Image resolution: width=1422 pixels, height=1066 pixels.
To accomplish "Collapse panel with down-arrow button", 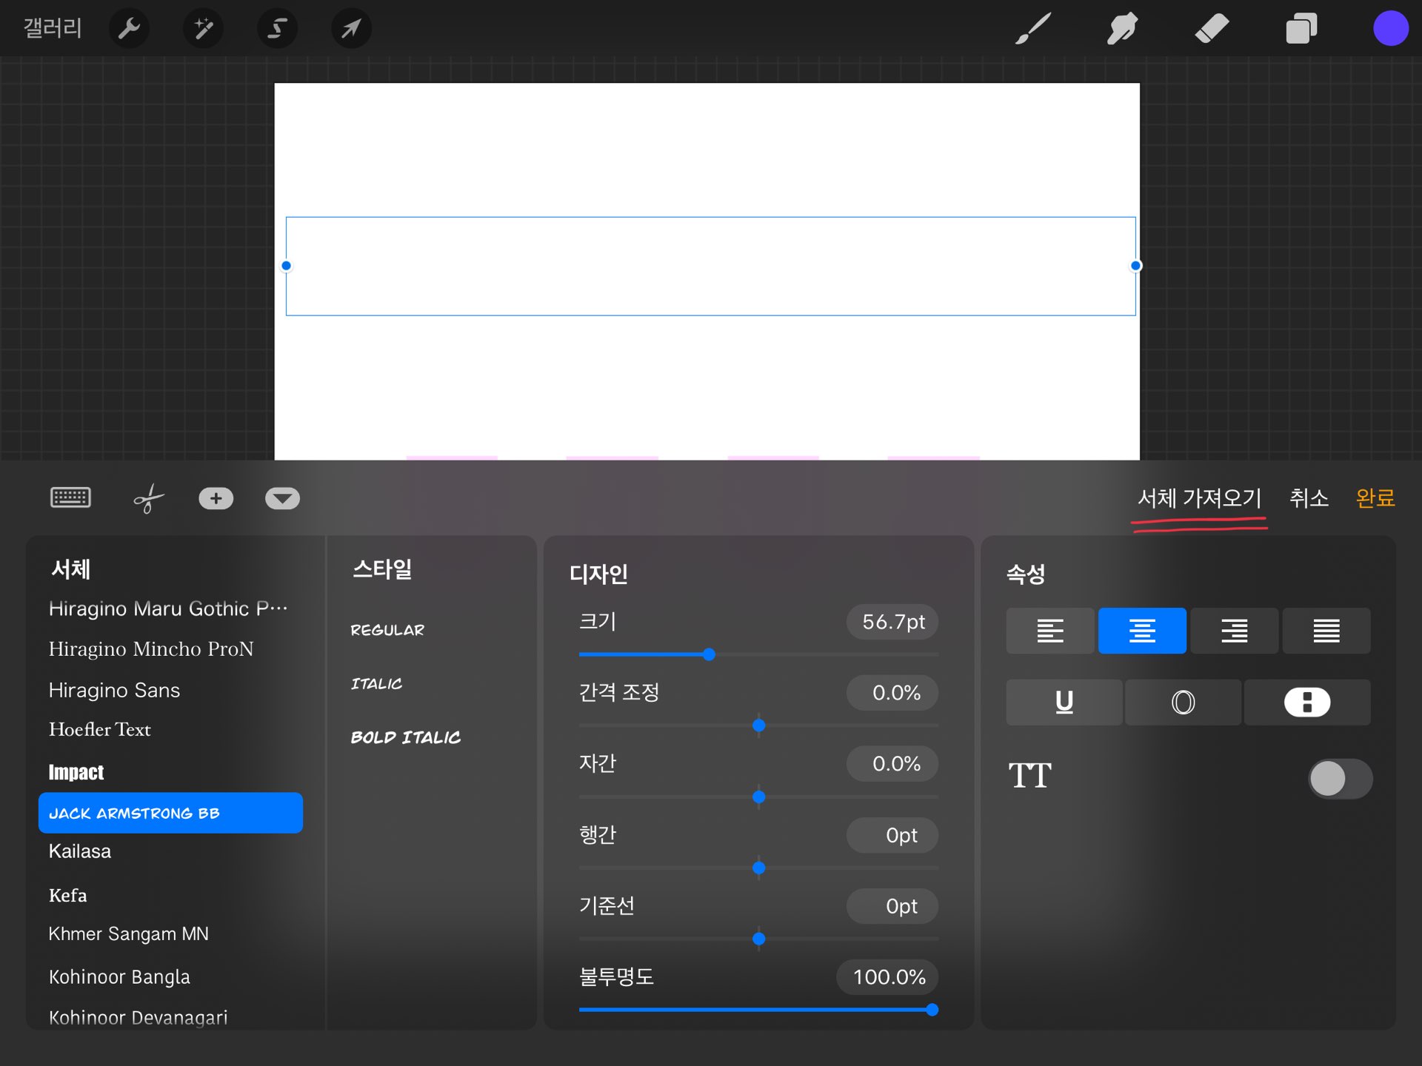I will (x=282, y=499).
